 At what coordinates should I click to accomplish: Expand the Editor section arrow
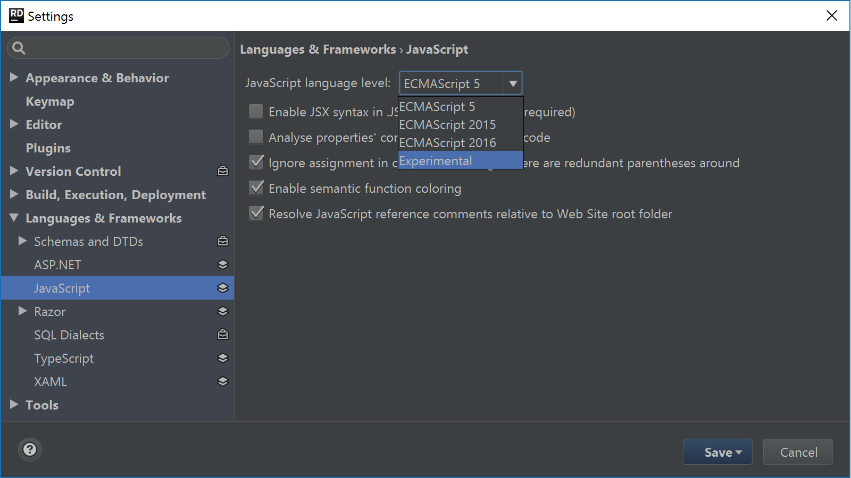click(14, 124)
